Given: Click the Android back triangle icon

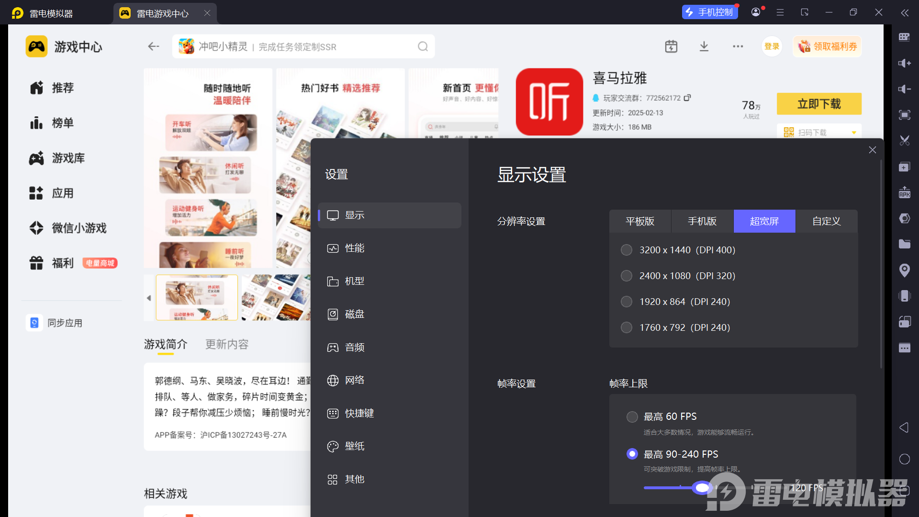Looking at the screenshot, I should (904, 427).
